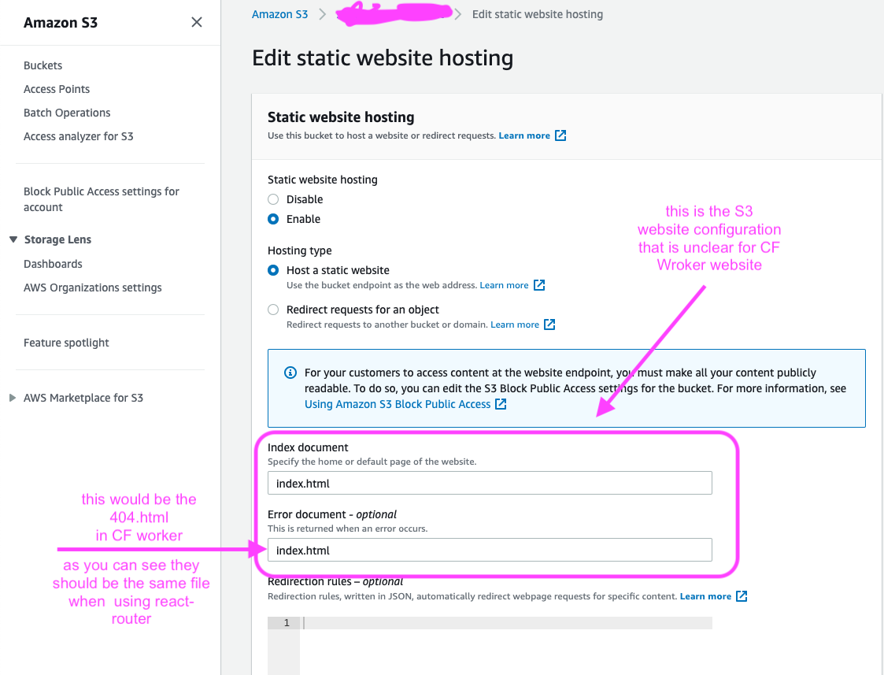Open Dashboards under Storage Lens
Screen dimensions: 884x675
[x=53, y=264]
